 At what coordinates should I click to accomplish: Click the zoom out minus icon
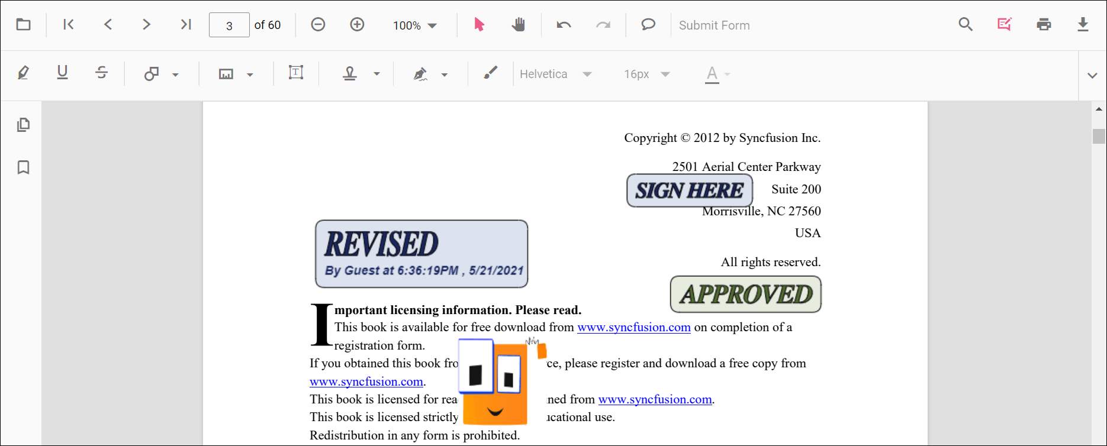point(318,25)
